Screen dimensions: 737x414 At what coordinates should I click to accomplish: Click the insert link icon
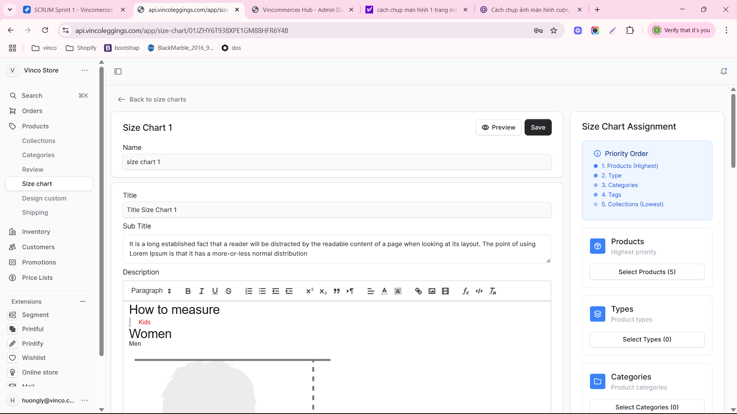[418, 291]
